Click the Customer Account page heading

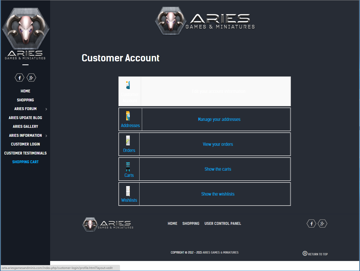point(121,58)
